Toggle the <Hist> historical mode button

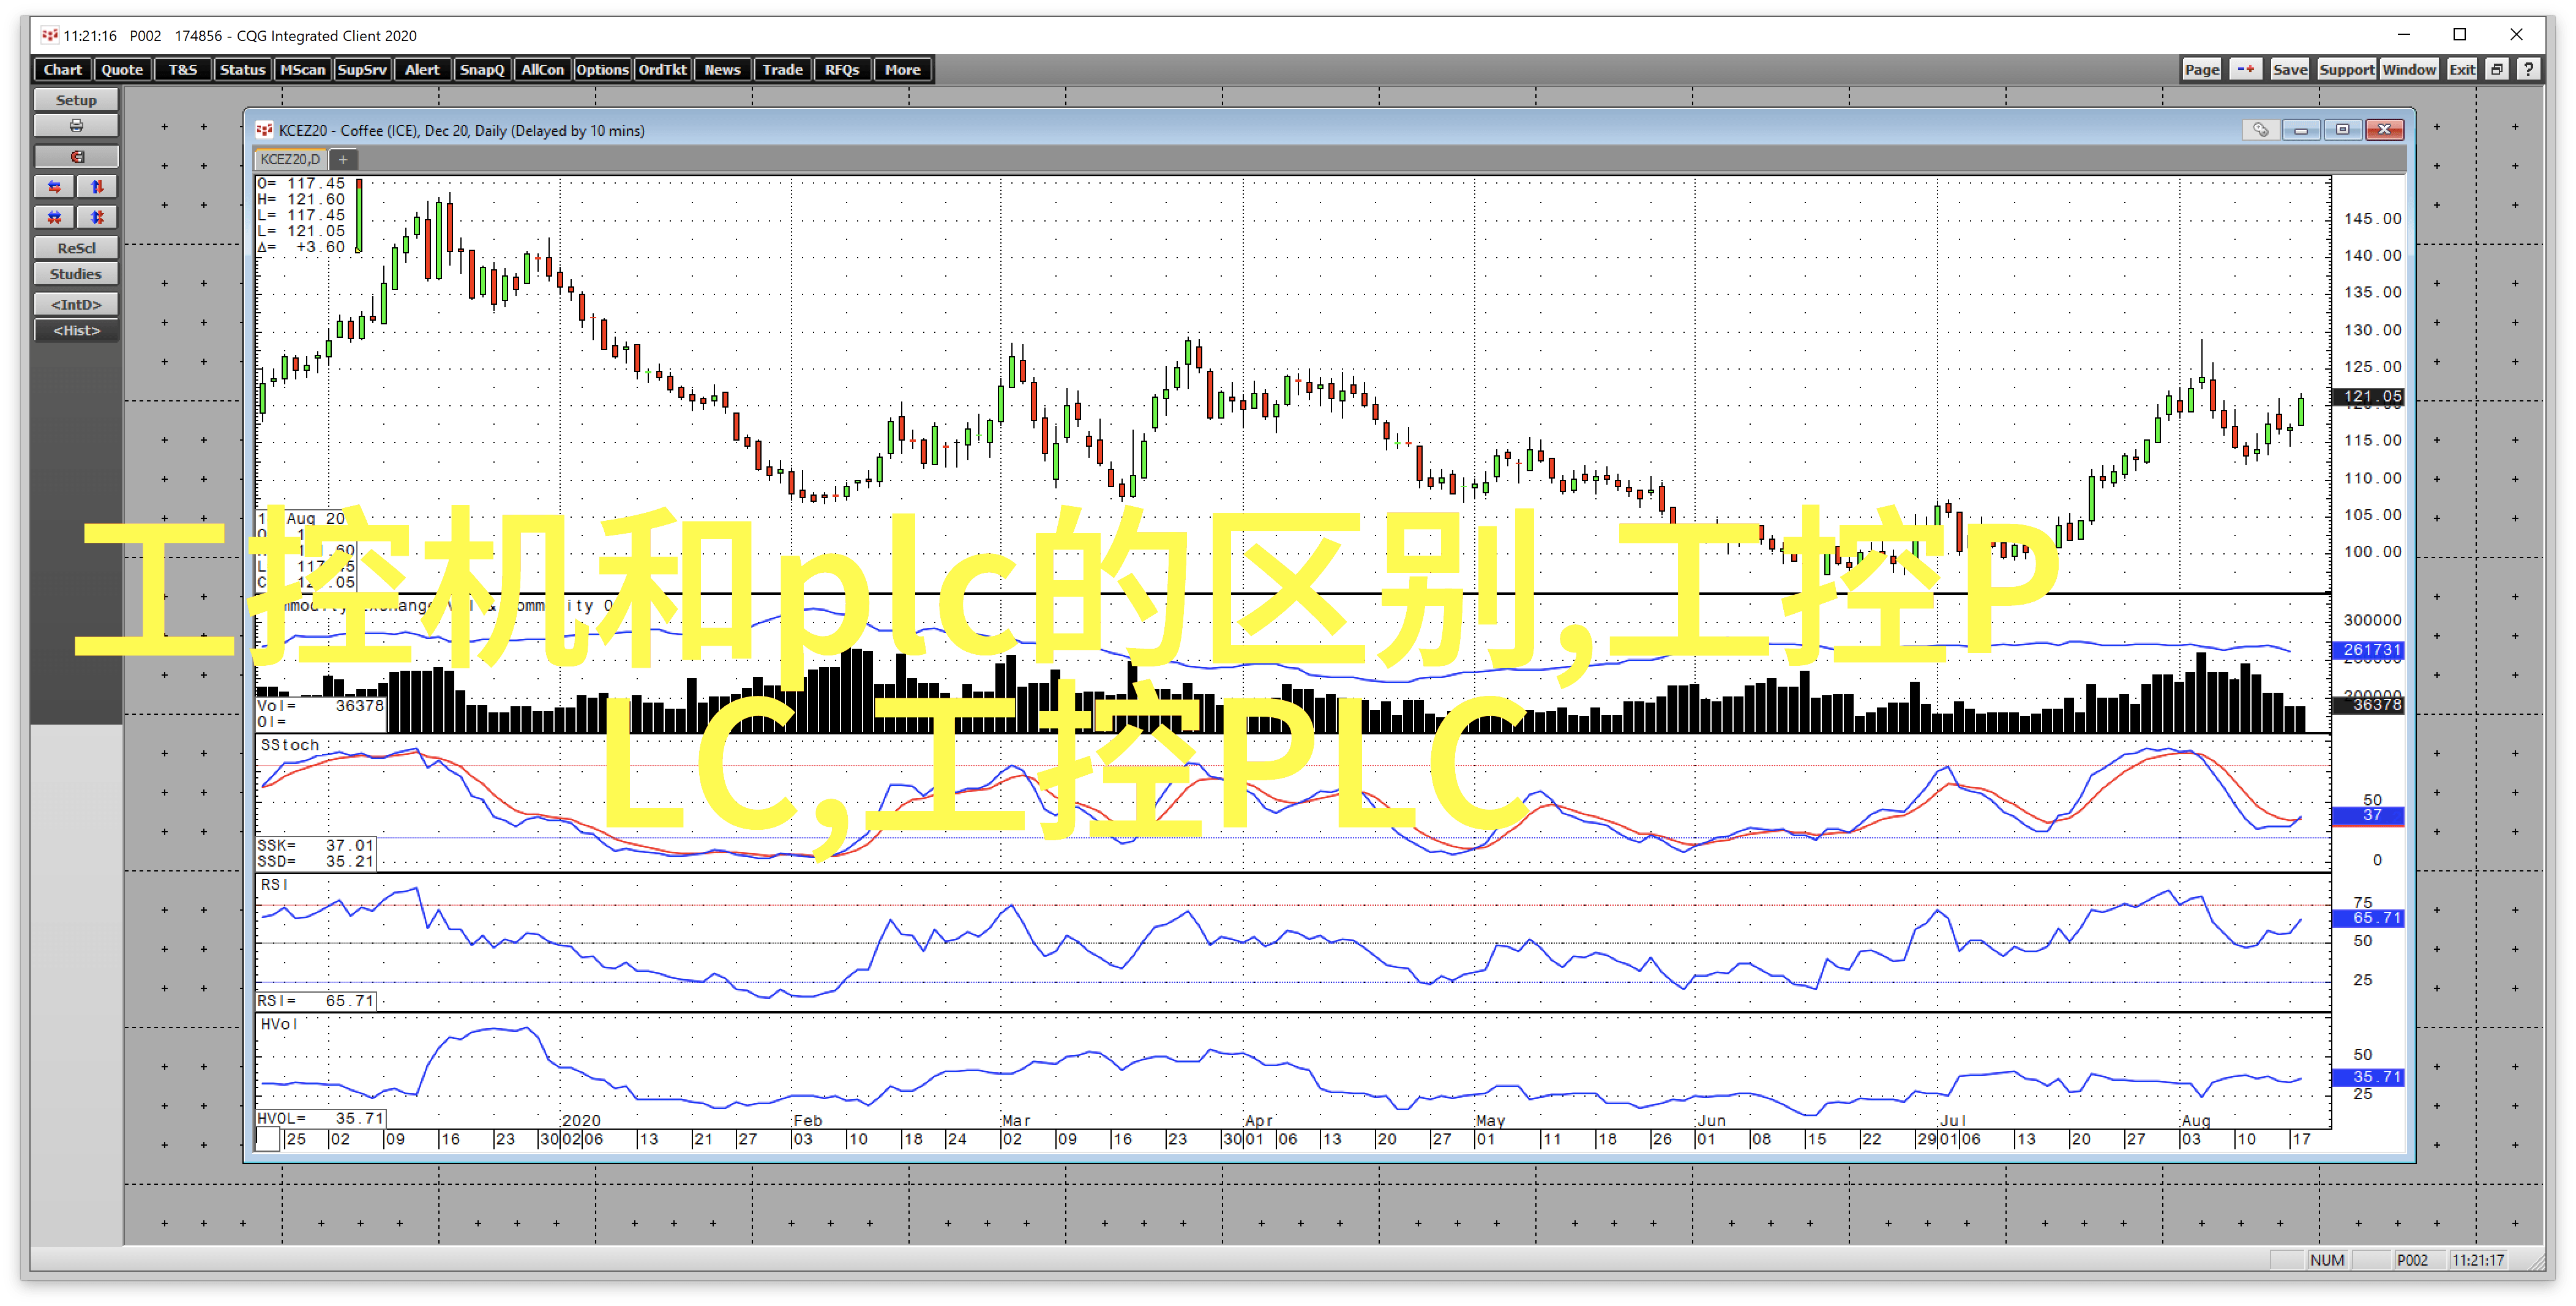pos(76,331)
